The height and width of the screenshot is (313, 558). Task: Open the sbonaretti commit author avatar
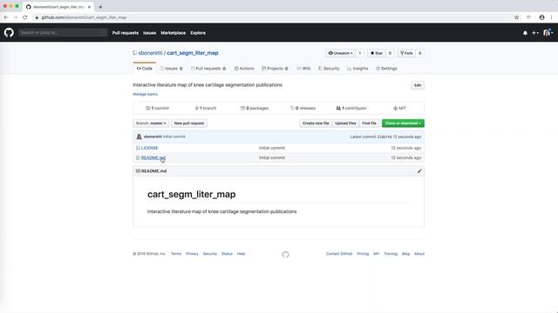(139, 137)
